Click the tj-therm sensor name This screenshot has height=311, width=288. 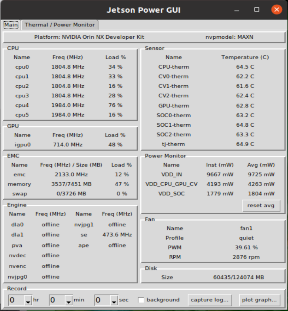pyautogui.click(x=174, y=144)
